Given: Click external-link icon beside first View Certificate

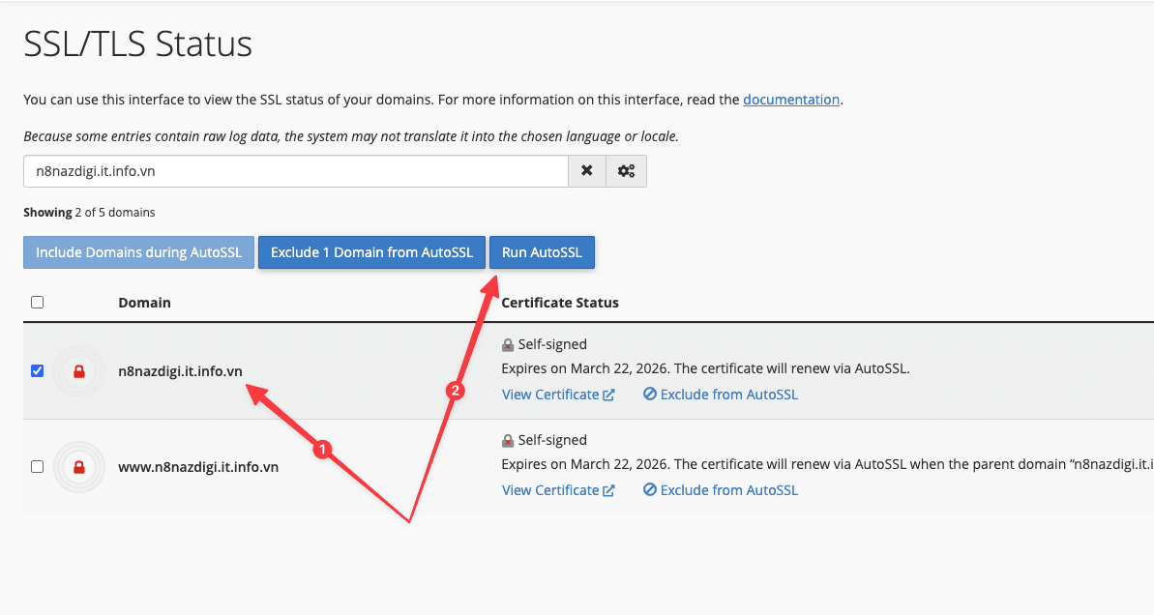Looking at the screenshot, I should (608, 395).
